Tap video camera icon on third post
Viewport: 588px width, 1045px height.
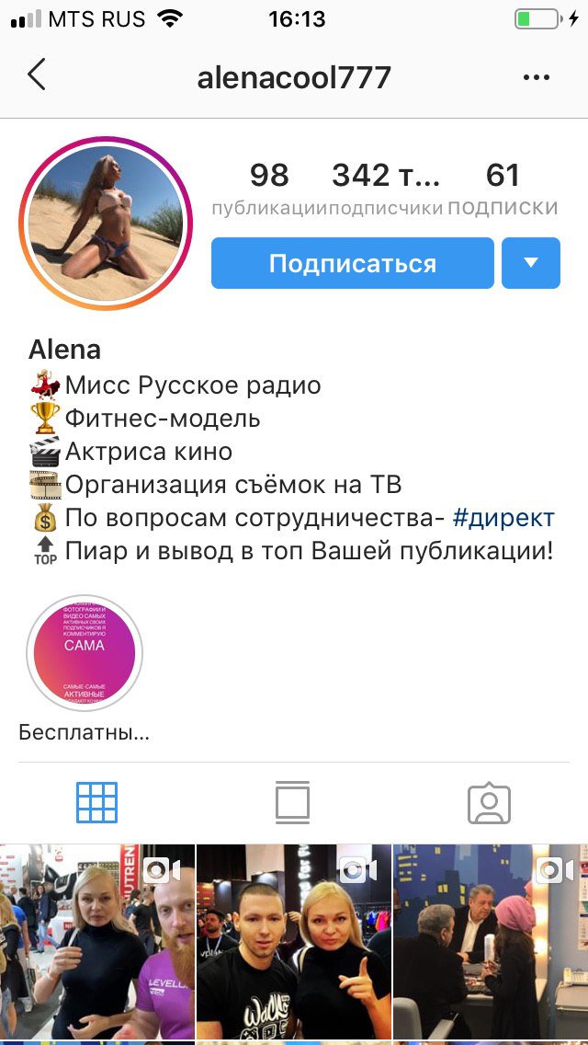click(555, 870)
